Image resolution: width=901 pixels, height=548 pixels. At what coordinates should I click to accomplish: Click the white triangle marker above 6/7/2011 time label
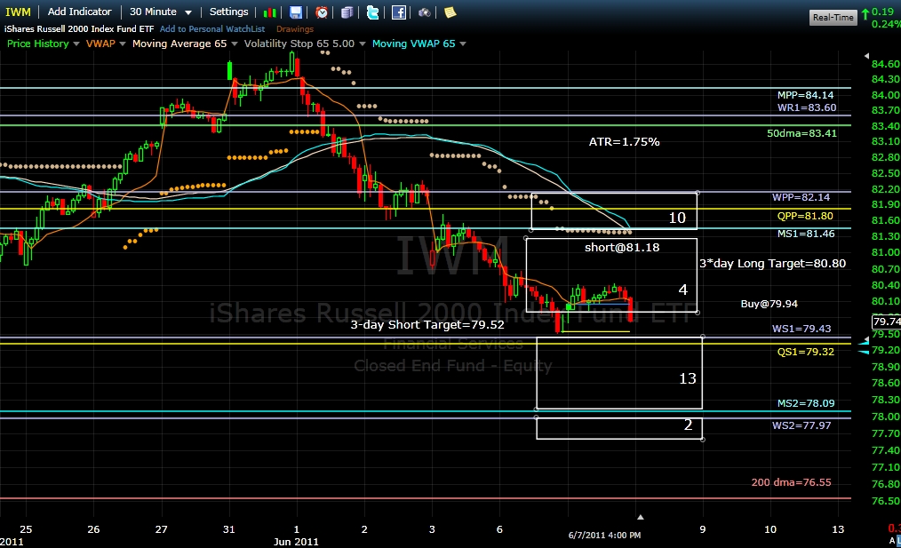tap(640, 517)
